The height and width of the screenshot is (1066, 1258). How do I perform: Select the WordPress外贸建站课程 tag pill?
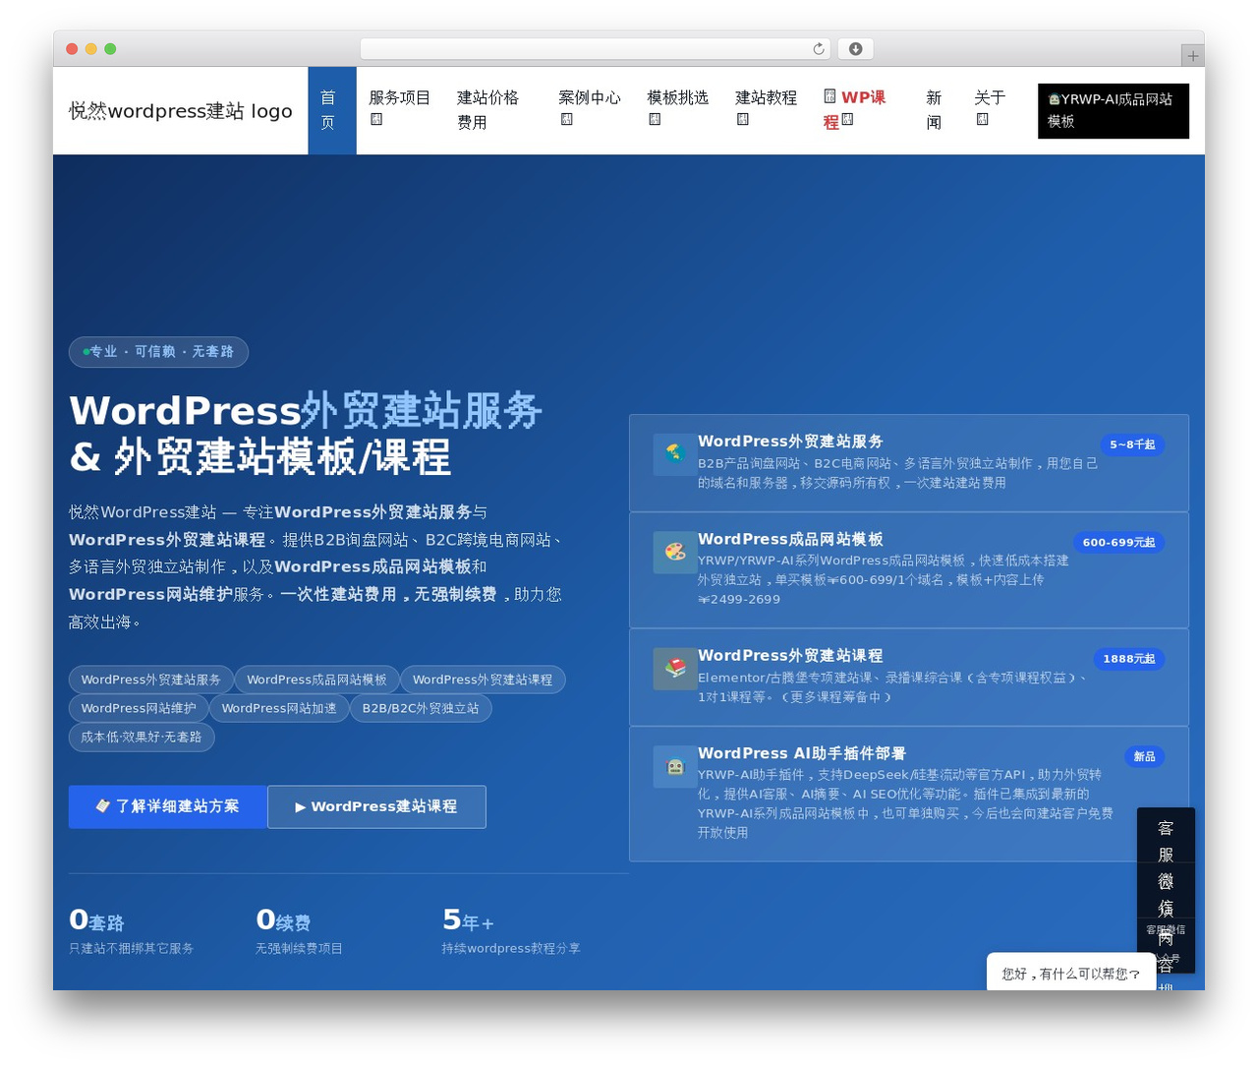click(483, 680)
